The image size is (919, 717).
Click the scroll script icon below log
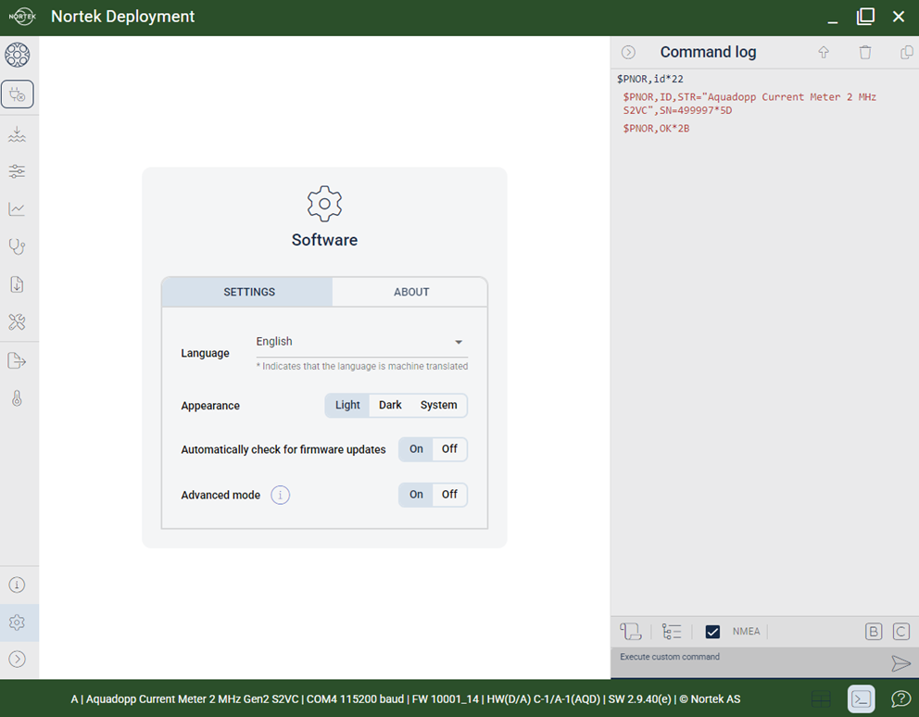(631, 632)
